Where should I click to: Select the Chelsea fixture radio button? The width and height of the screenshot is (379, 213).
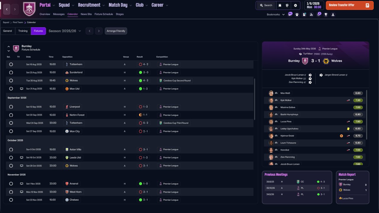pos(11,200)
